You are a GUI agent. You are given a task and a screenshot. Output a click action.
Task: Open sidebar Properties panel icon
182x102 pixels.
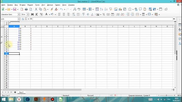tap(180, 25)
